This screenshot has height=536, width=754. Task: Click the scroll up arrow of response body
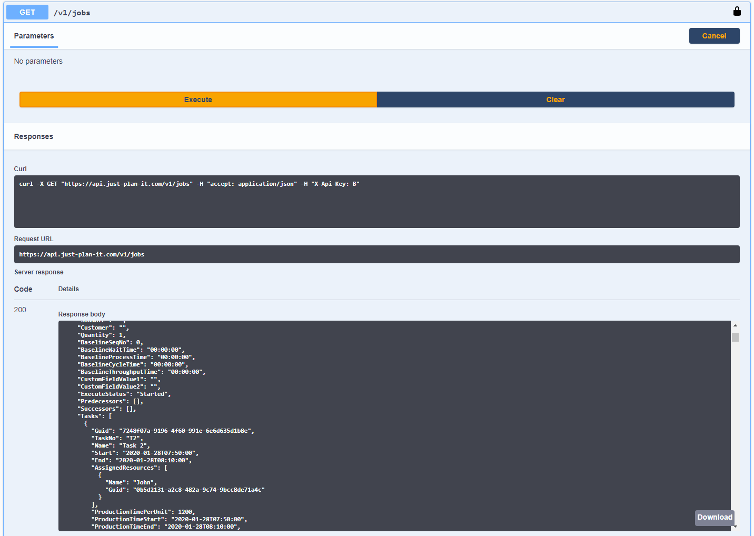click(735, 326)
